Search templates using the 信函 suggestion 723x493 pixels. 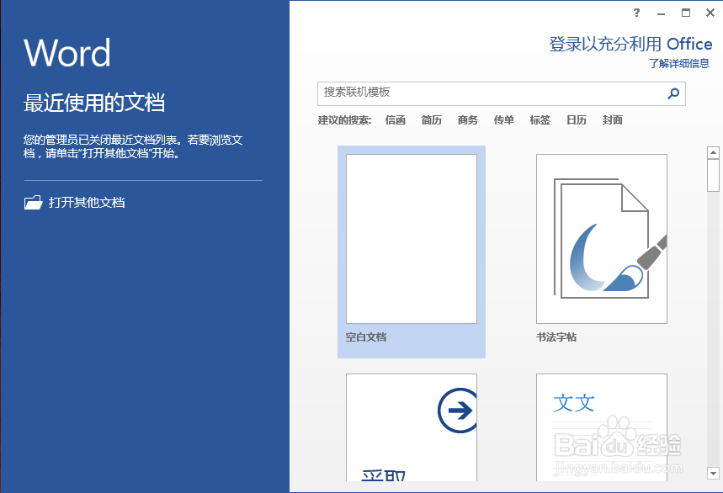coord(395,119)
